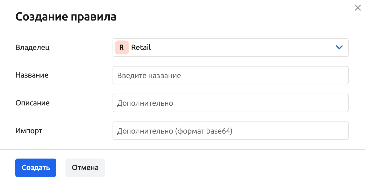Click empty footer area right of Отмена
The width and height of the screenshot is (365, 183).
[224, 168]
